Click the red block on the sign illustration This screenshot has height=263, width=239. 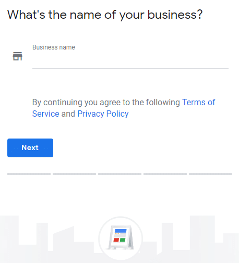pyautogui.click(x=116, y=240)
